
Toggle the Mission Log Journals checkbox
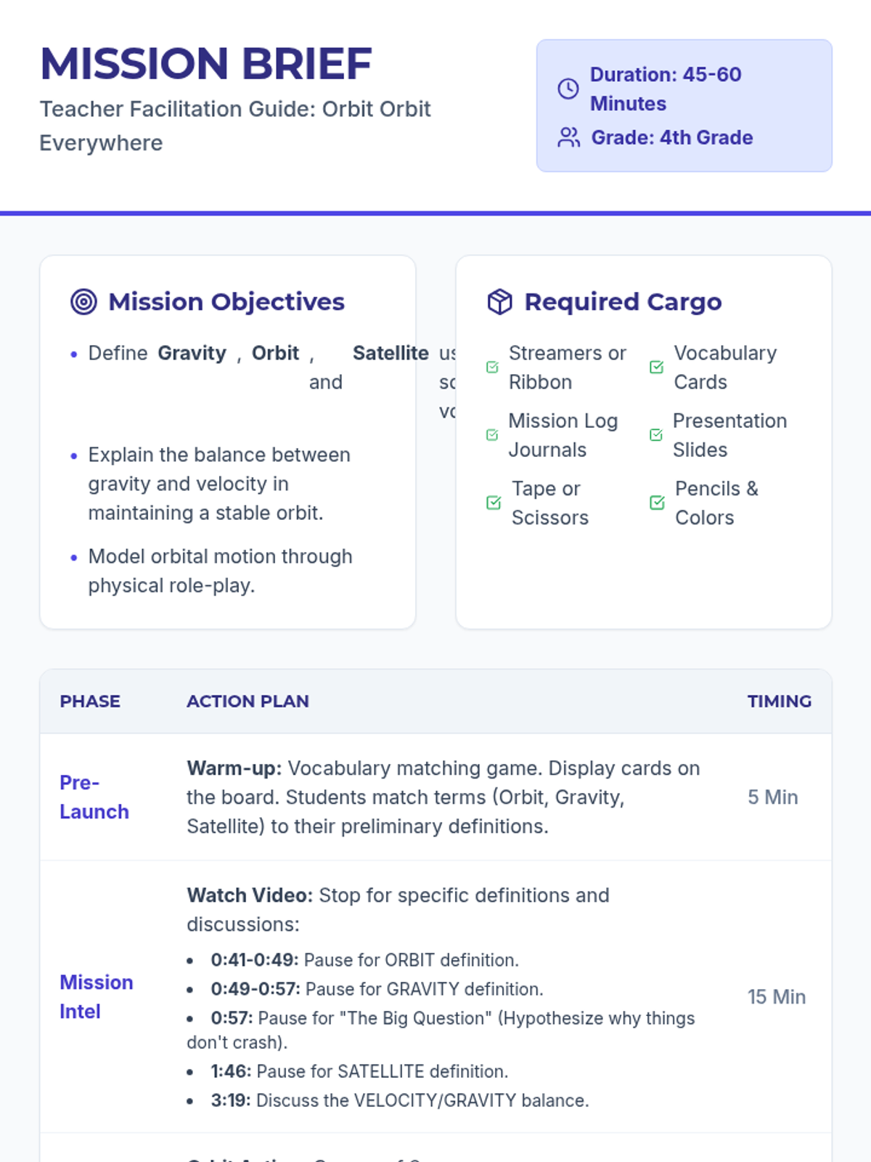pos(492,435)
